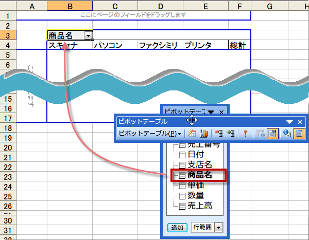Select column F header
The width and height of the screenshot is (309, 240).
pos(239,6)
